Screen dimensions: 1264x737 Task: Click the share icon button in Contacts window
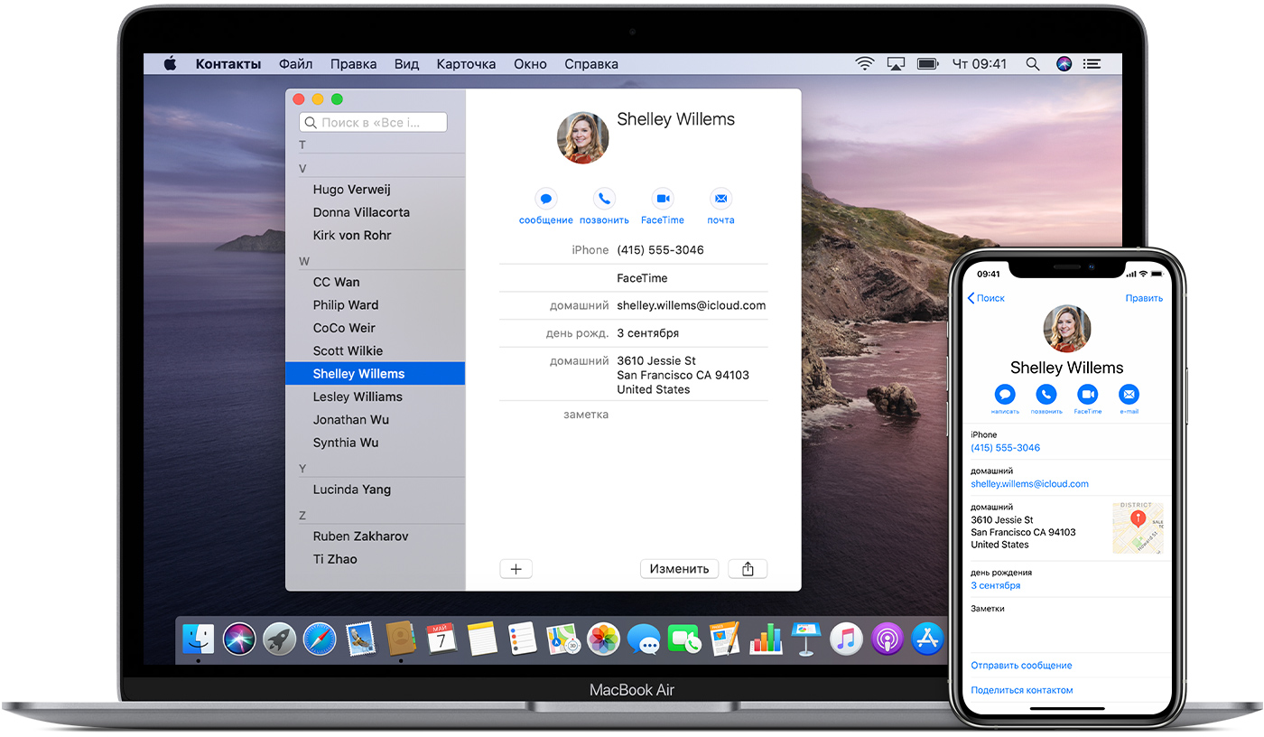(748, 569)
